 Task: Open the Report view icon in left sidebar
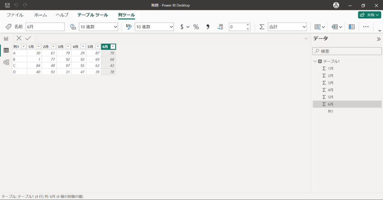coord(6,38)
